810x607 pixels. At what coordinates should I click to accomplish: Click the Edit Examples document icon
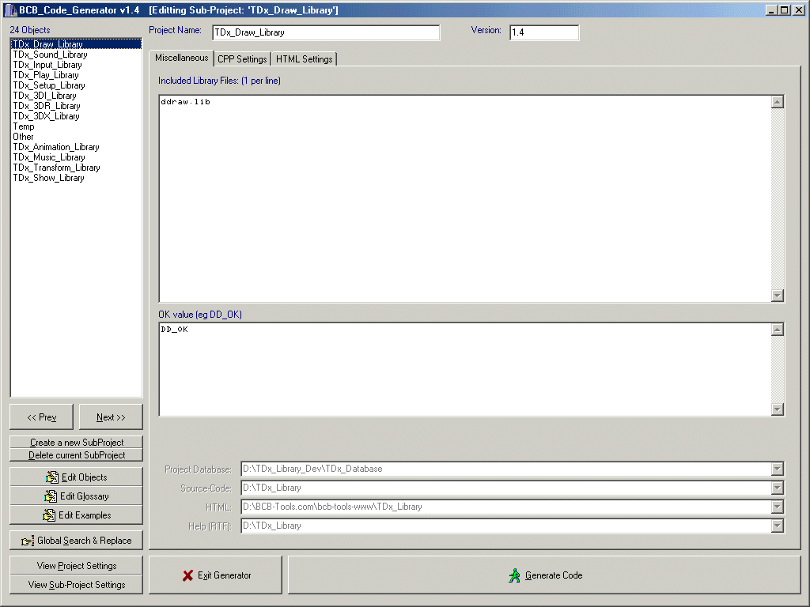pyautogui.click(x=49, y=515)
